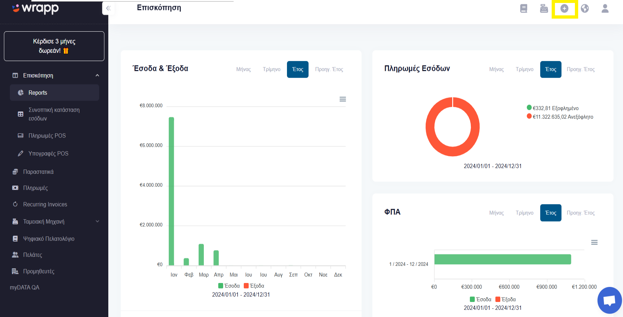Click Κέρδισε 3 μήνες δωρεάν button
The width and height of the screenshot is (623, 317).
[54, 46]
